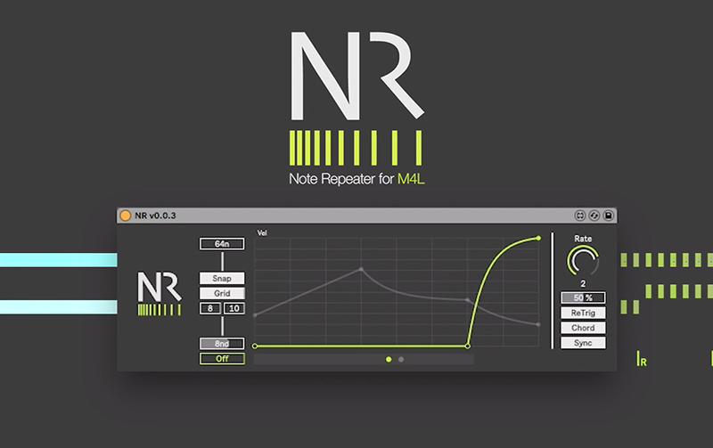Toggle the Grid button

222,293
